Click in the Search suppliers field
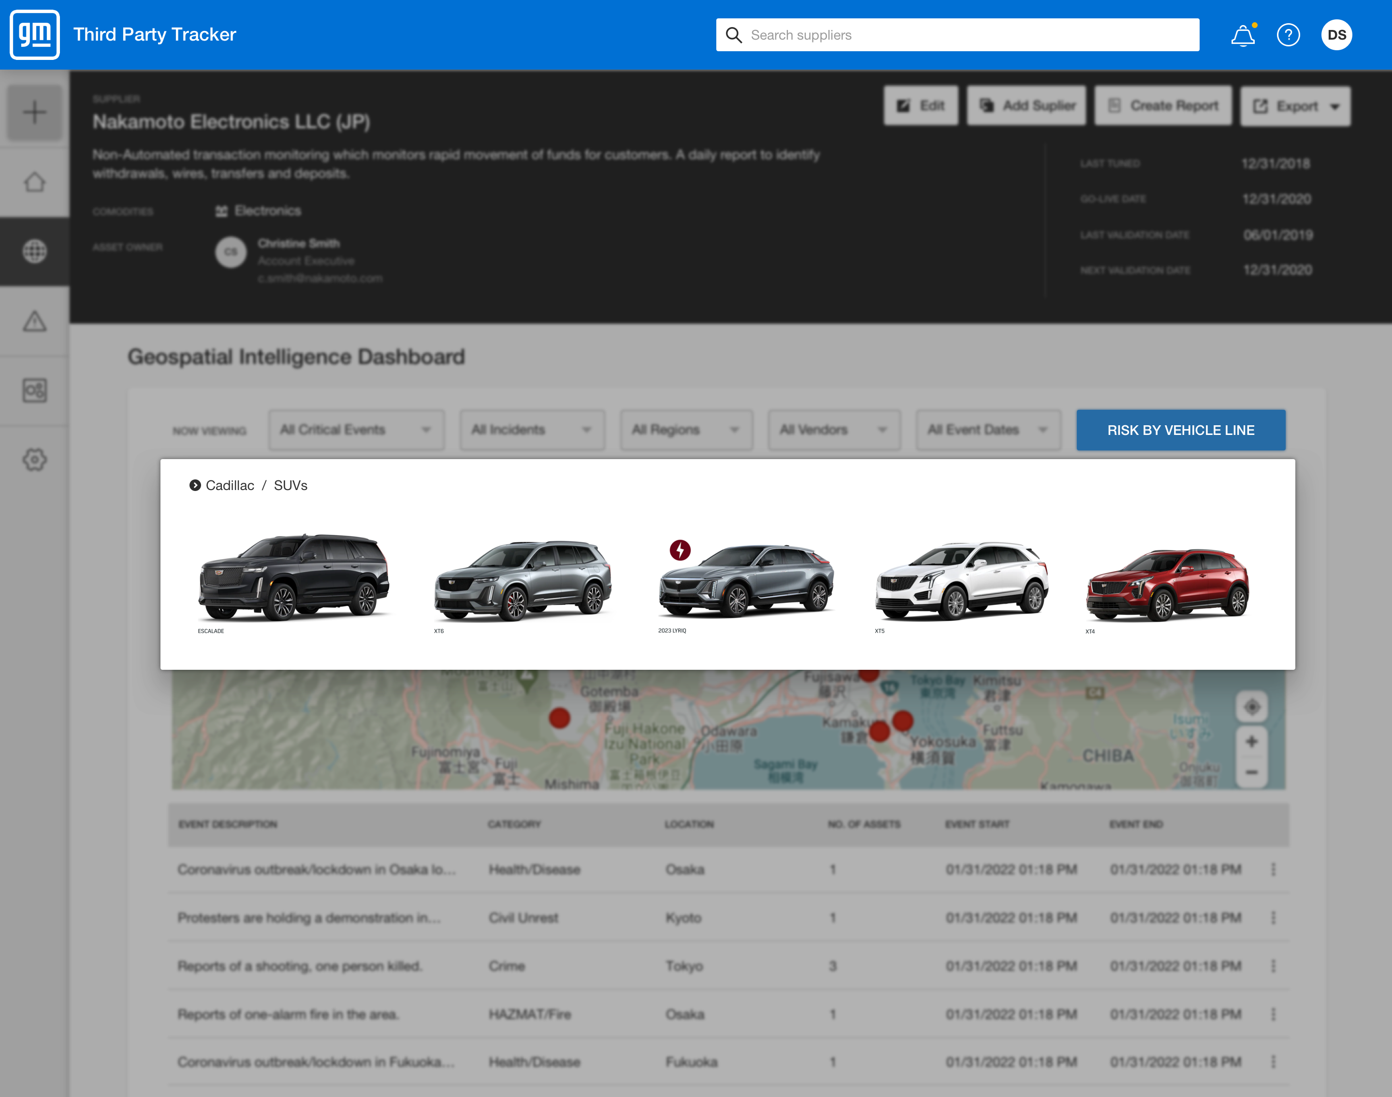Image resolution: width=1392 pixels, height=1097 pixels. click(957, 35)
